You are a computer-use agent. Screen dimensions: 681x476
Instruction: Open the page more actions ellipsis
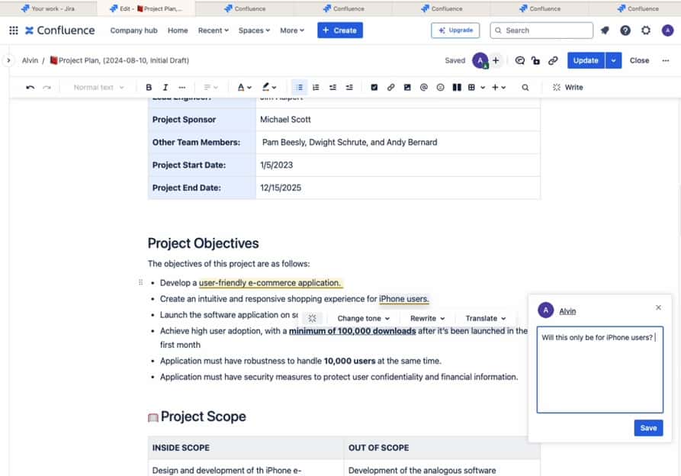(665, 60)
